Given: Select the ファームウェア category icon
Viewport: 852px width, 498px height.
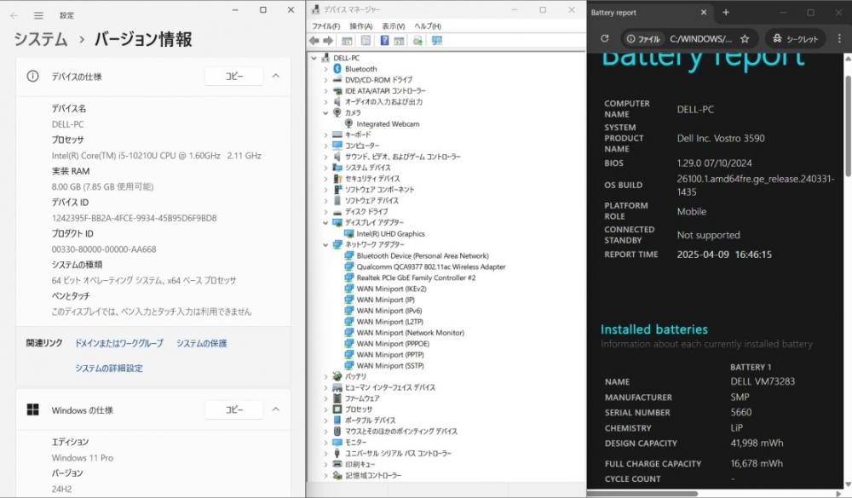Looking at the screenshot, I should [337, 398].
